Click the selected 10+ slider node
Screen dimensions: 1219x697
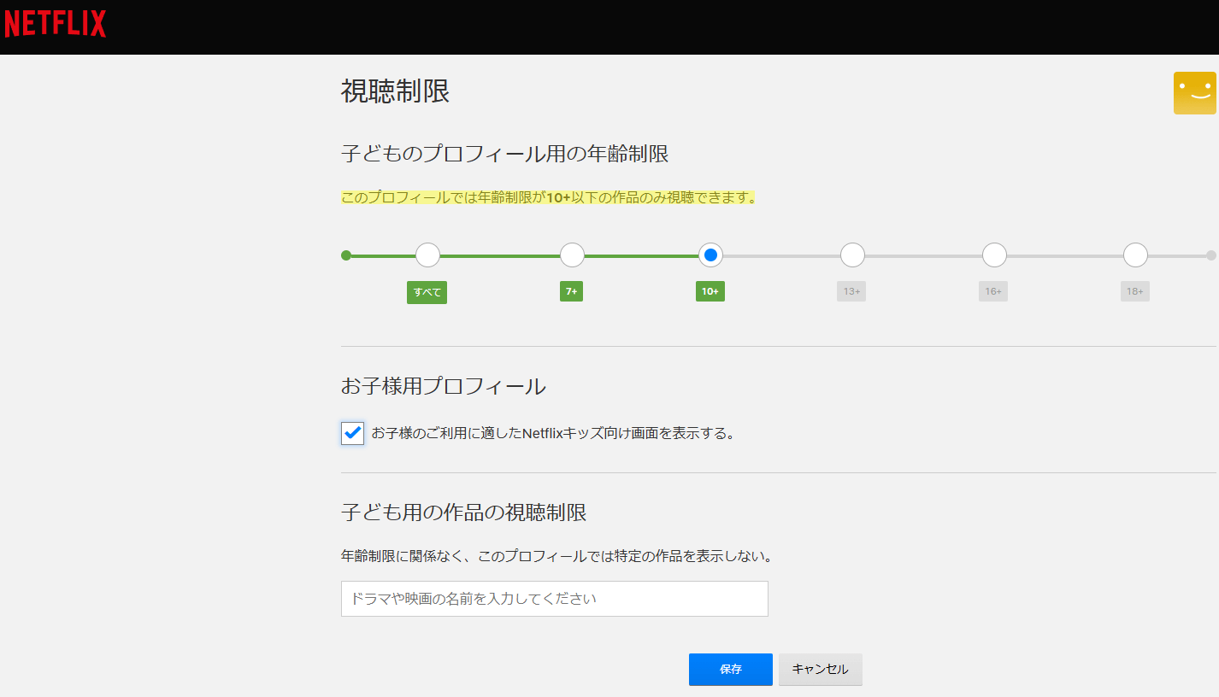click(710, 255)
